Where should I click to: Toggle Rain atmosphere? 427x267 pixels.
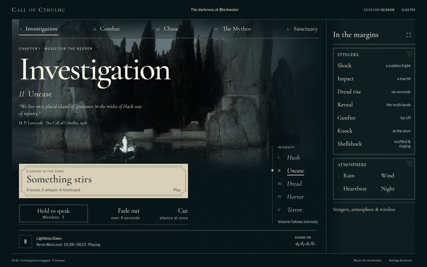[x=346, y=176]
